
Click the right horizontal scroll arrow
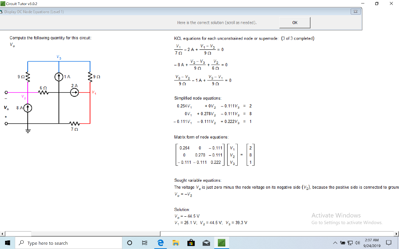tap(397, 233)
